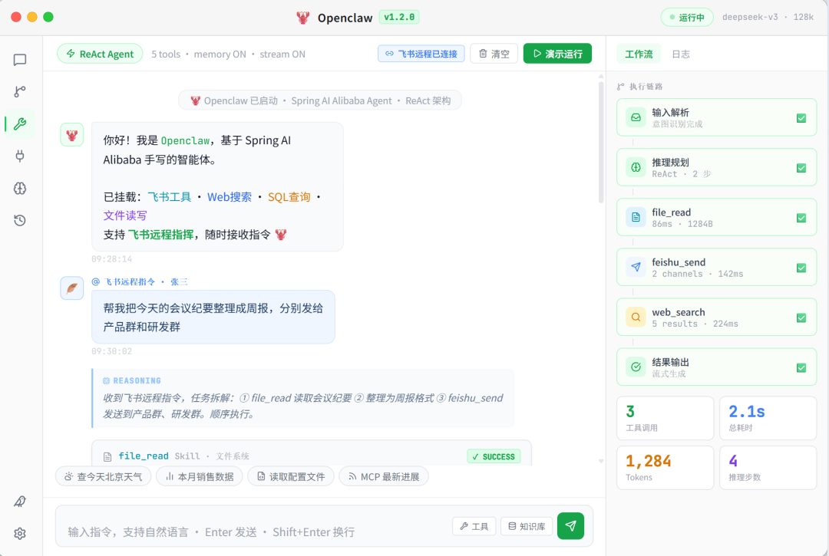829x556 pixels.
Task: Click the file icon on file_read Skill card
Action: pyautogui.click(x=107, y=457)
